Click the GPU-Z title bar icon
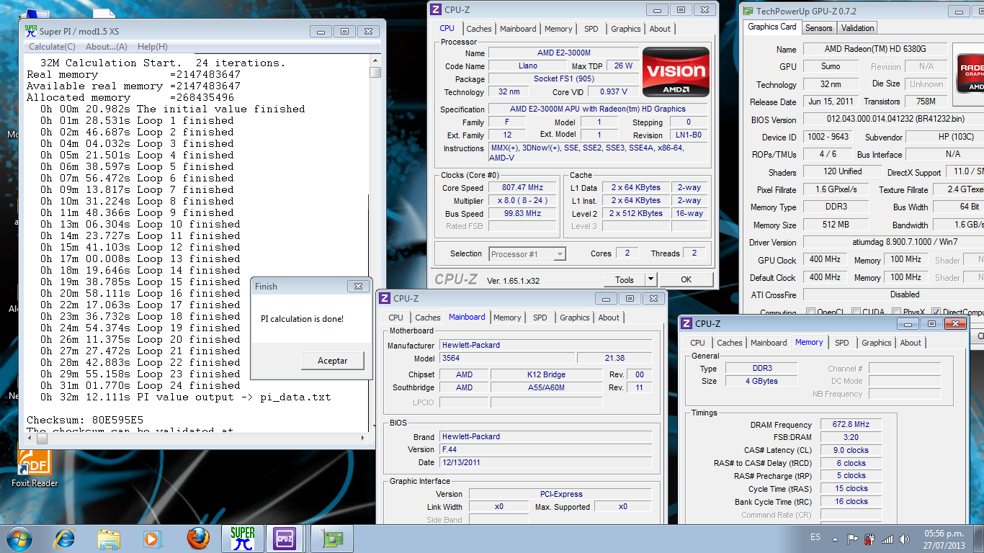984x553 pixels. [748, 11]
